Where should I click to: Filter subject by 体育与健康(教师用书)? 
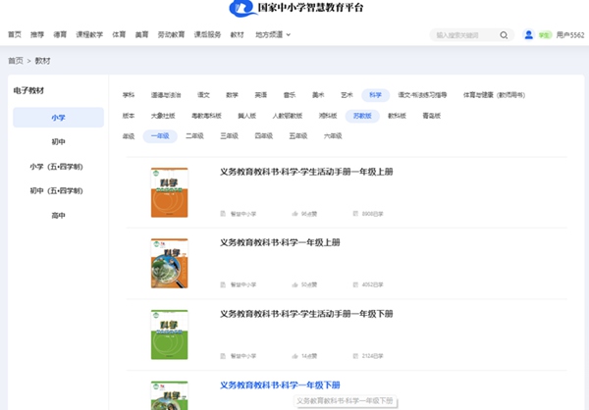[x=494, y=95]
